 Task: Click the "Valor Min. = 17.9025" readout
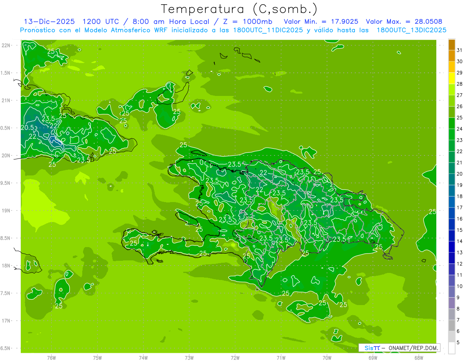[x=321, y=22]
